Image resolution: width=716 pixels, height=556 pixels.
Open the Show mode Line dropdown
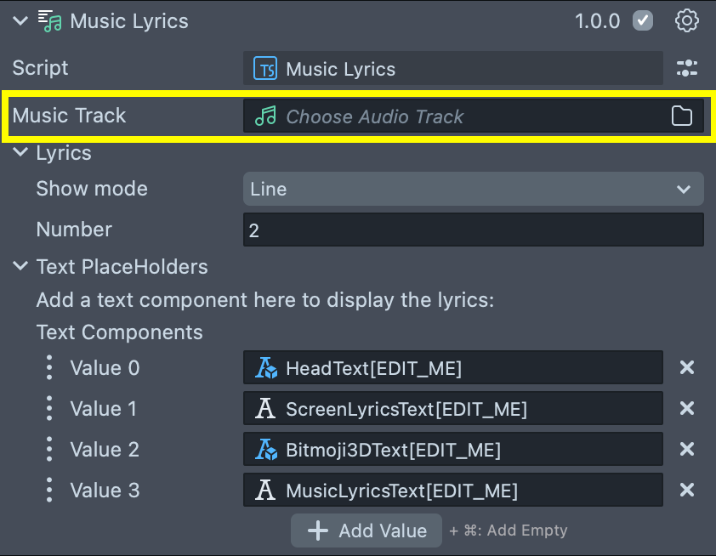pos(473,189)
